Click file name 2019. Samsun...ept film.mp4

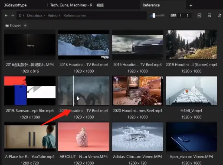click(30, 111)
